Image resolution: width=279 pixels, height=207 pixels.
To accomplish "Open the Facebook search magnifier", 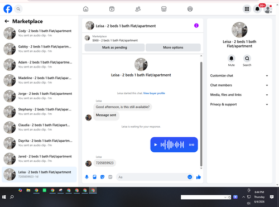I will click(x=18, y=9).
